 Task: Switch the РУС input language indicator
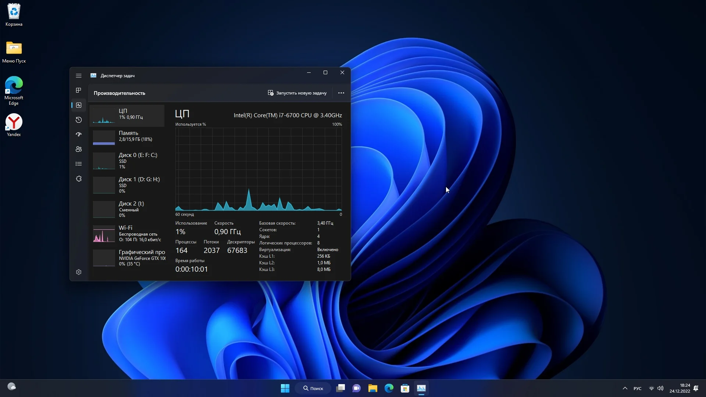tap(637, 389)
